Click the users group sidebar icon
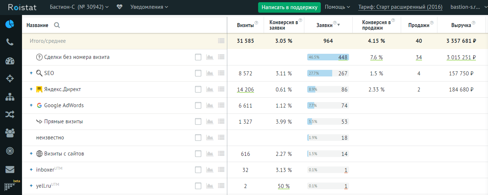This screenshot has width=488, height=195. (10, 133)
